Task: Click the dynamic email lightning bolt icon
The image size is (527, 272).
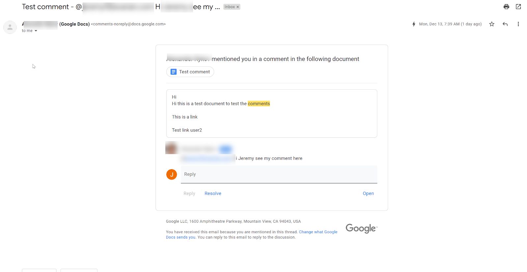Action: [x=414, y=24]
